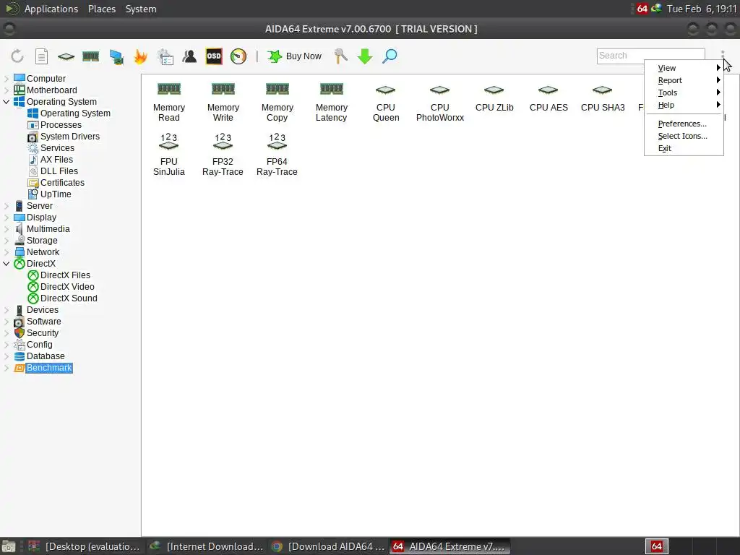Choose Preferences... from the menu
Image resolution: width=740 pixels, height=555 pixels.
[x=684, y=124]
